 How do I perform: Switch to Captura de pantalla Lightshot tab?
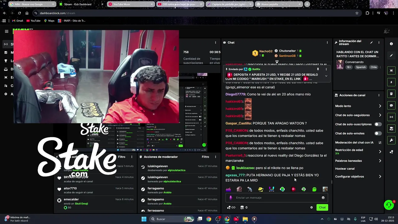coord(229,4)
